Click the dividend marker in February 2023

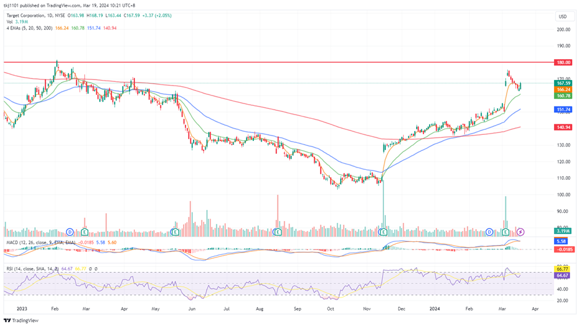click(x=70, y=232)
